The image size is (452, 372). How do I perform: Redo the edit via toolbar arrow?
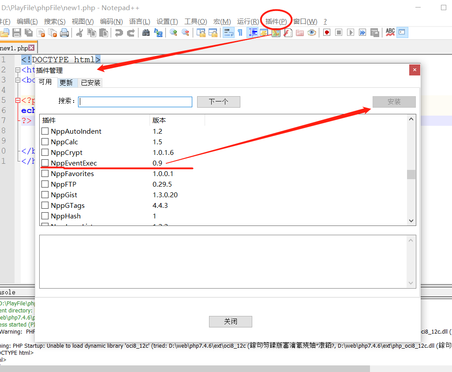131,33
